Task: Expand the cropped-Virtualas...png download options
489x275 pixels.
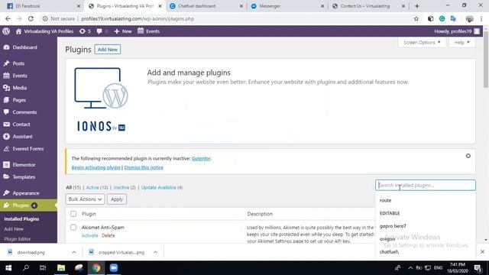Action: (155, 252)
